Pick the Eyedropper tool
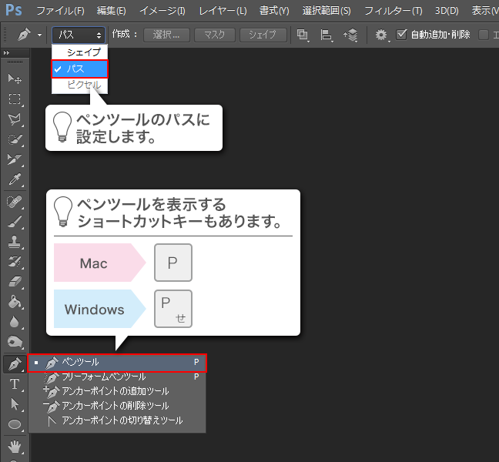 coord(14,179)
